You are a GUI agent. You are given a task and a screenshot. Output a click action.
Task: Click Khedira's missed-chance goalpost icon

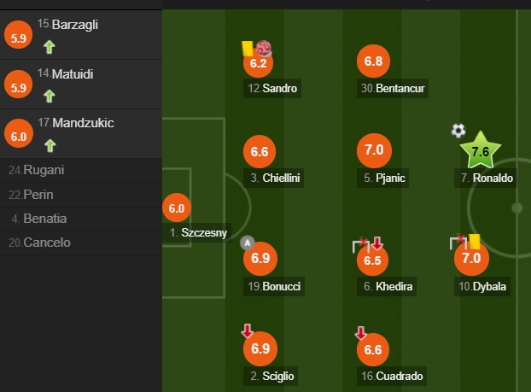361,245
